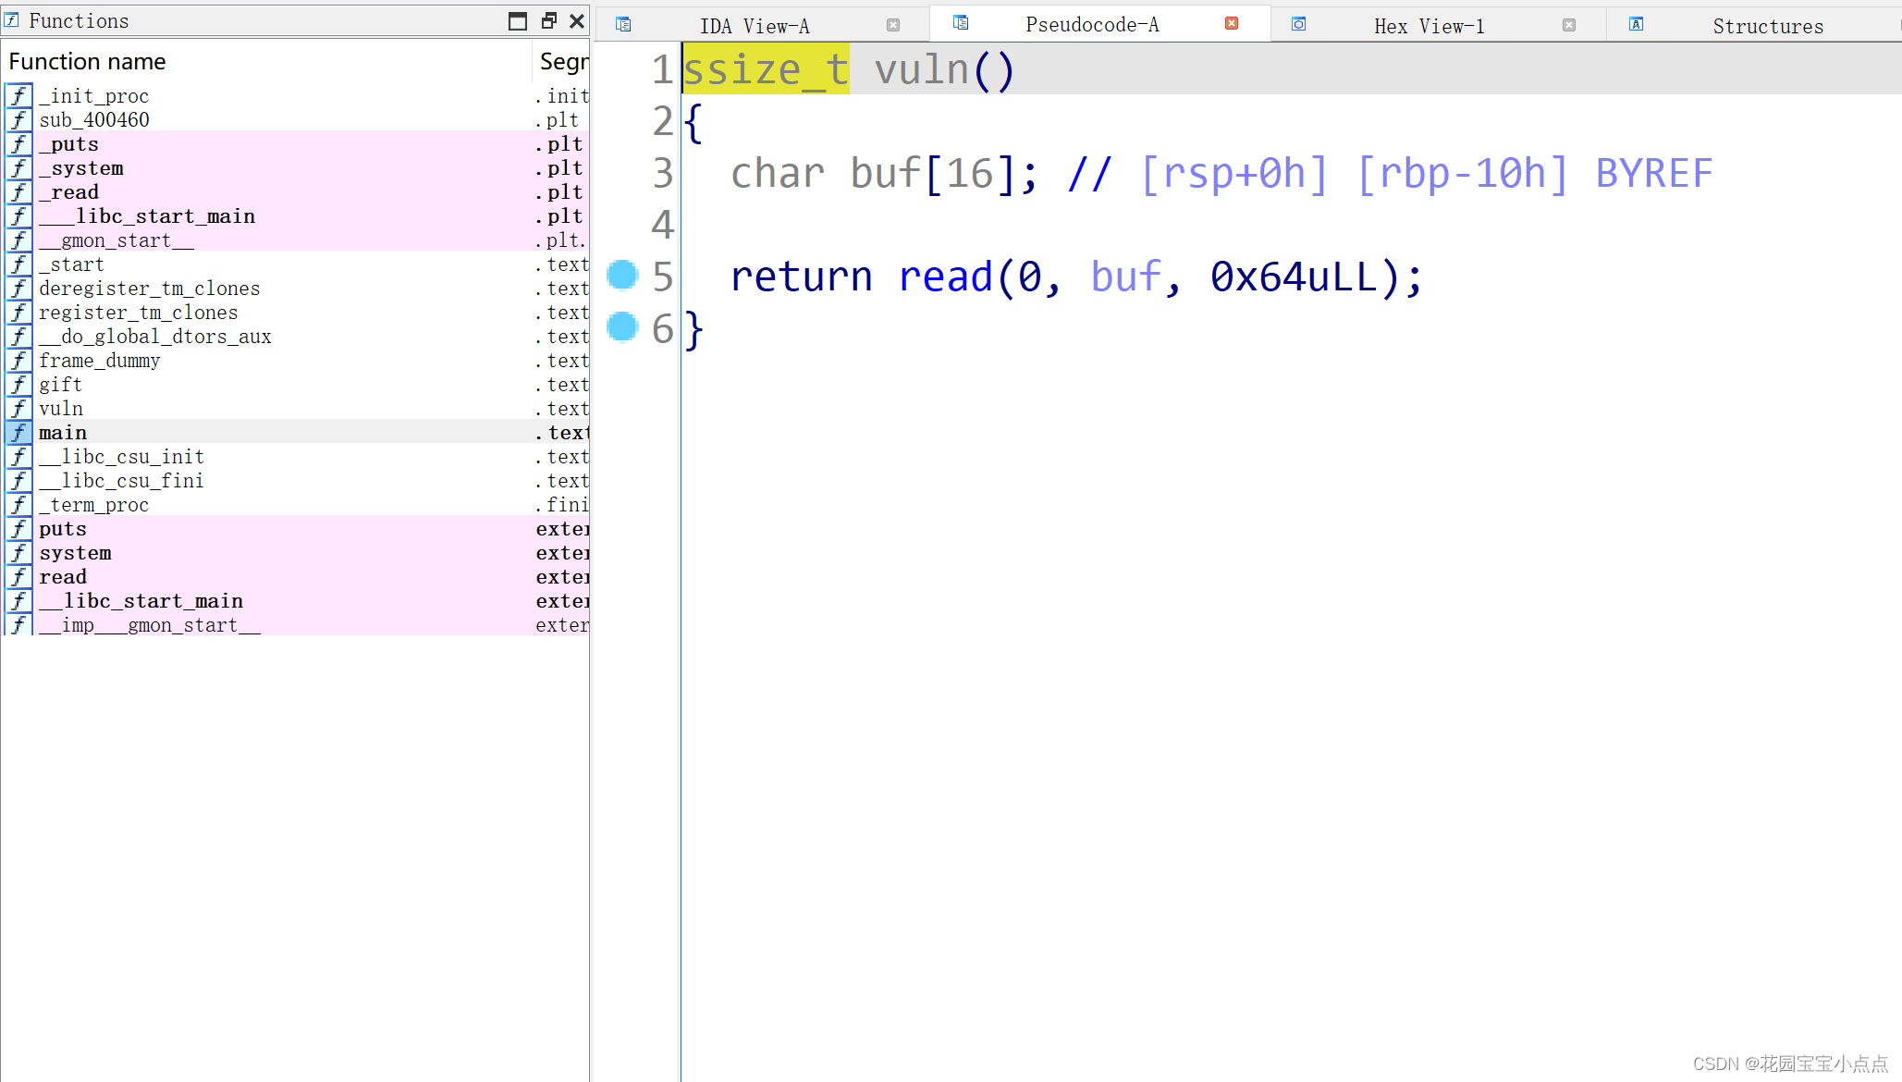This screenshot has width=1902, height=1082.
Task: Click the function icon beside gift
Action: 18,385
